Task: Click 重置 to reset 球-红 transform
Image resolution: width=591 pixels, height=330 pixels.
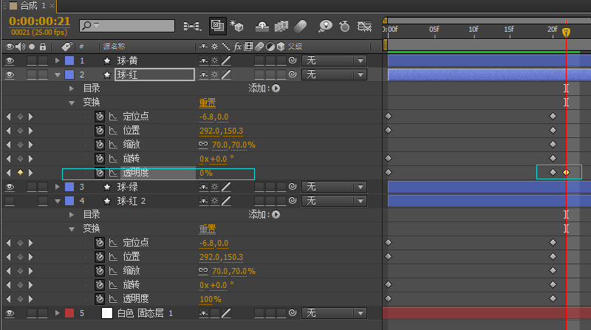Action: 208,103
